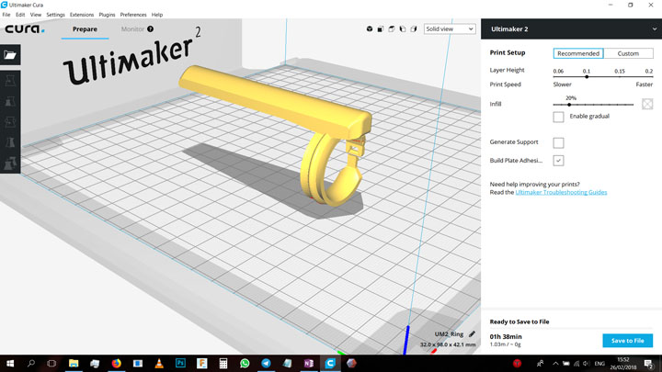This screenshot has width=662, height=372.
Task: Open the View menu
Action: (36, 15)
